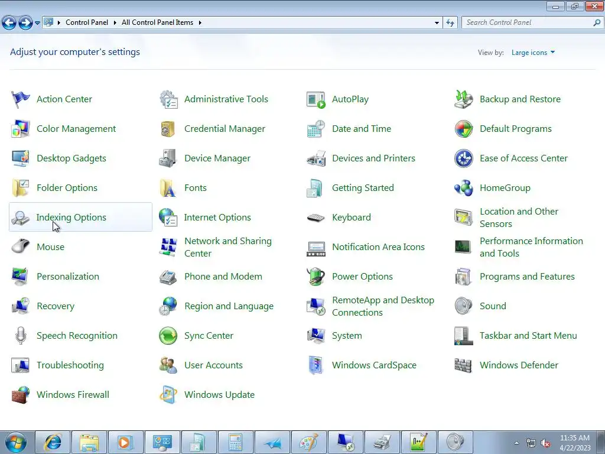This screenshot has height=454, width=605.
Task: Refresh the Control Panel view
Action: tap(450, 23)
